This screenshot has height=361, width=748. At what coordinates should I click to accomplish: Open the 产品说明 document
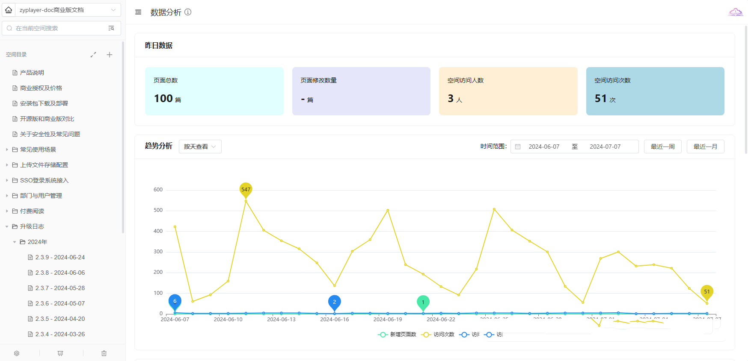pyautogui.click(x=32, y=73)
